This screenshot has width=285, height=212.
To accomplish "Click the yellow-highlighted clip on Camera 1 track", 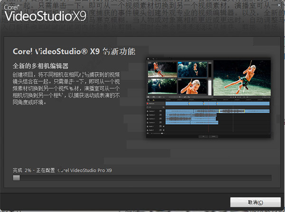I will click(232, 111).
